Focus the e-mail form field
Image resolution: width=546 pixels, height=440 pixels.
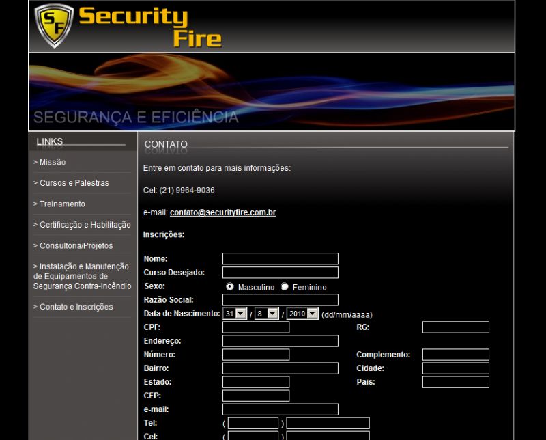pyautogui.click(x=281, y=409)
